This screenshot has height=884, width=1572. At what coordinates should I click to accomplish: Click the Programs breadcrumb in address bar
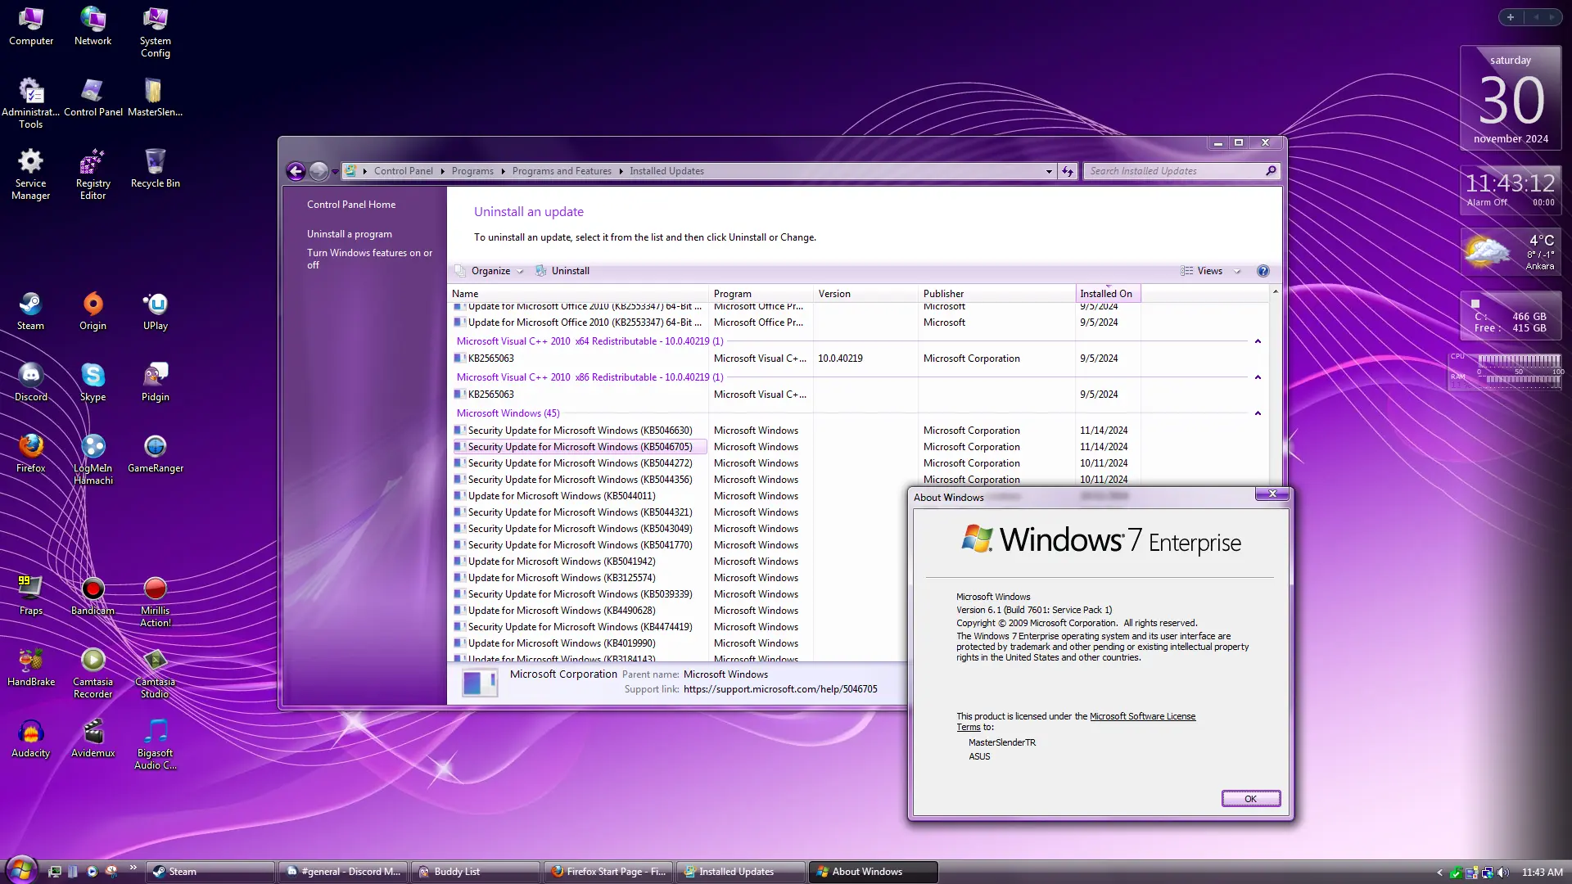[x=472, y=171]
